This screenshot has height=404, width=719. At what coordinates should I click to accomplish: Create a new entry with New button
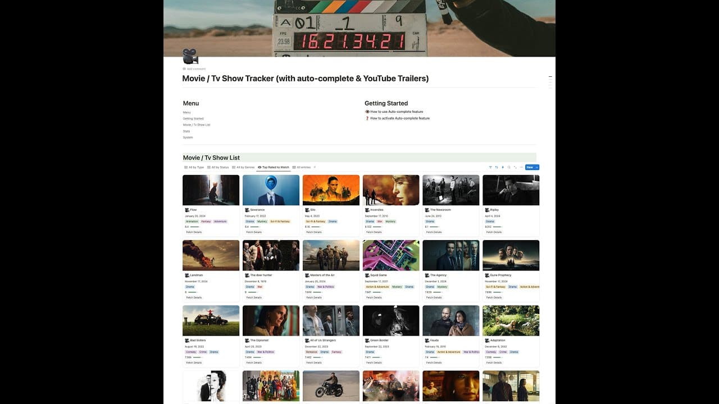(x=530, y=167)
